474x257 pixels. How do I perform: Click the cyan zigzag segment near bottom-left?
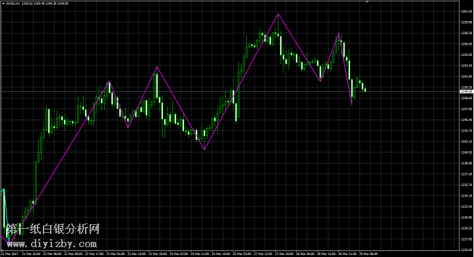click(6, 216)
